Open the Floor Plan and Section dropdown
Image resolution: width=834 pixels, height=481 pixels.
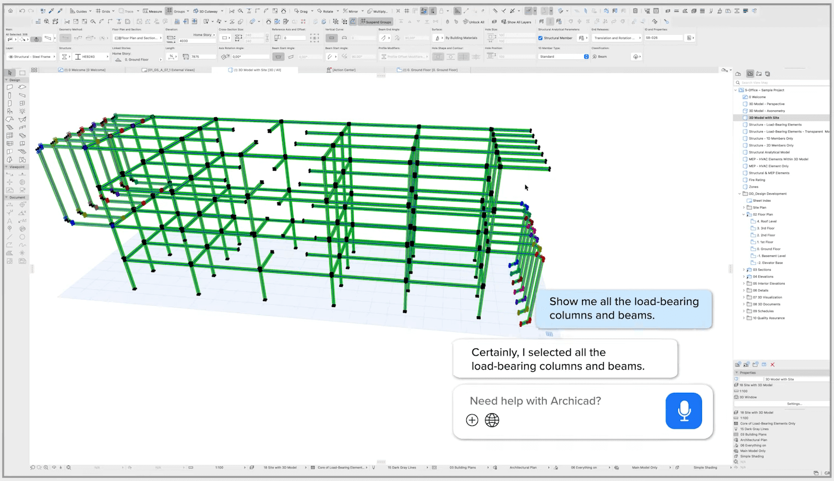coord(137,38)
